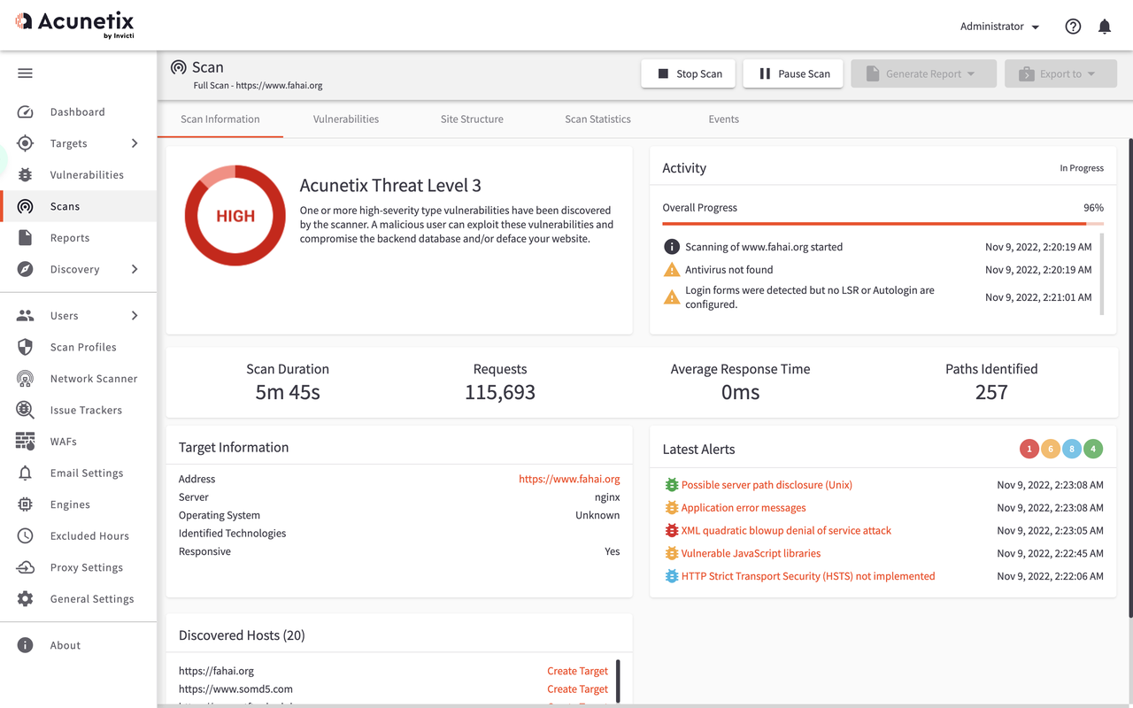The height and width of the screenshot is (708, 1133).
Task: Click the blue low-severity count badge
Action: [x=1072, y=449]
